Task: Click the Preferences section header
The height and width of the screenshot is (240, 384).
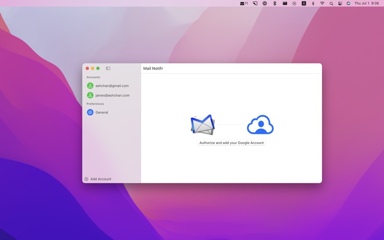Action: [x=95, y=104]
